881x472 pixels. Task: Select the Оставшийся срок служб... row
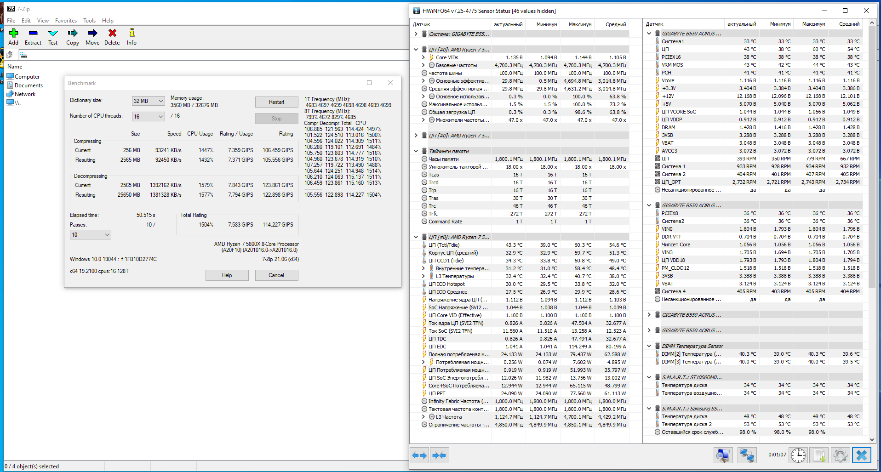pos(754,432)
